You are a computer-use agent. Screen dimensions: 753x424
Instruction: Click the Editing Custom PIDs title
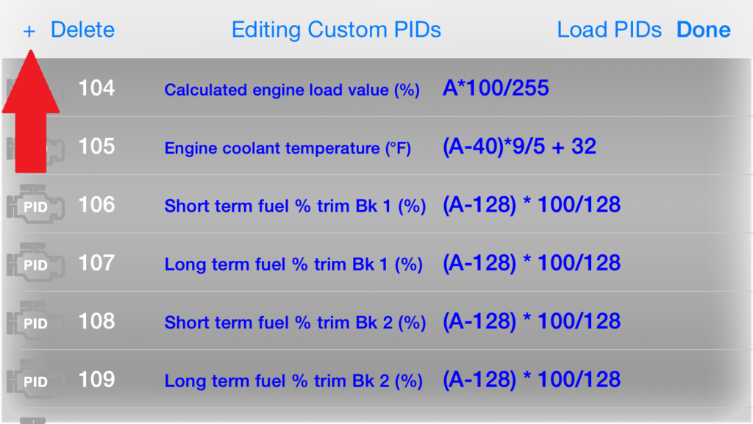click(336, 29)
